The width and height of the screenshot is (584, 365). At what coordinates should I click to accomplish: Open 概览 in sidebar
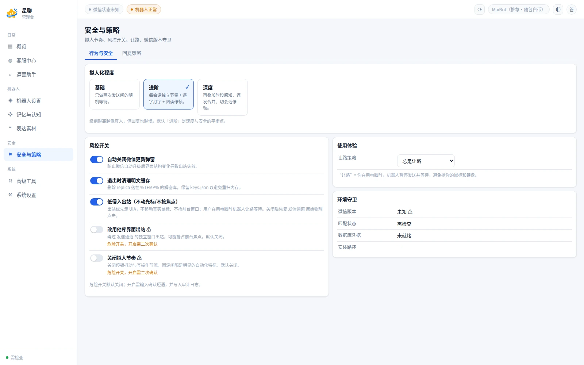pyautogui.click(x=38, y=47)
